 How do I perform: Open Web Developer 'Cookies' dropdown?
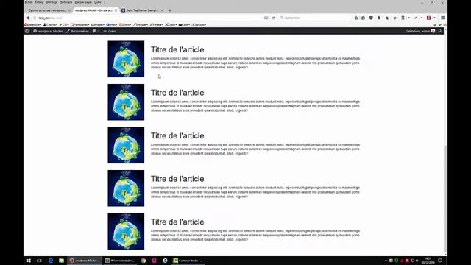coord(50,24)
